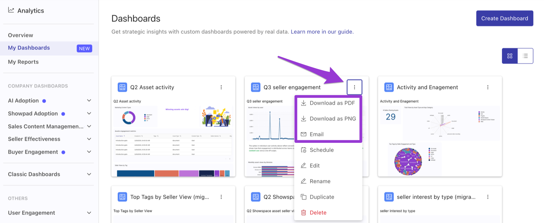Switch to grid view layout
This screenshot has width=544, height=223.
(510, 56)
